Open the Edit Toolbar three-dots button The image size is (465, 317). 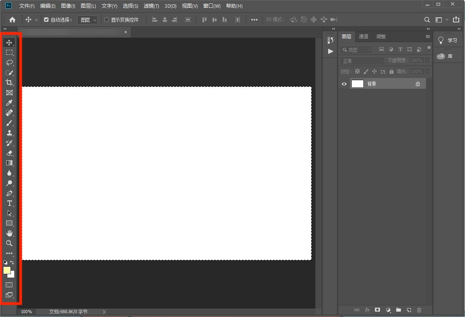pyautogui.click(x=9, y=254)
